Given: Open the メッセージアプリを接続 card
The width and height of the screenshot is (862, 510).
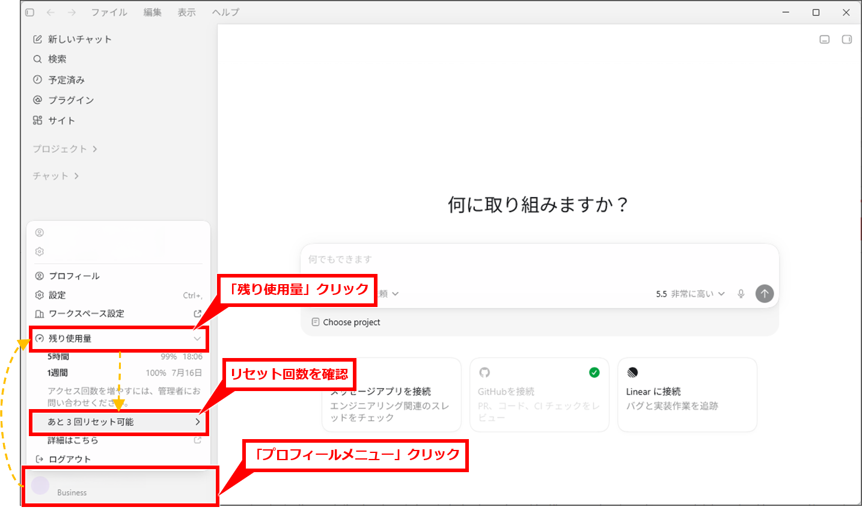Looking at the screenshot, I should 391,395.
